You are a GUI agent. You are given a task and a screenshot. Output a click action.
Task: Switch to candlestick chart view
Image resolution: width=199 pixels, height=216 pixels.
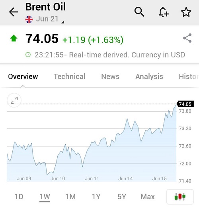(180, 196)
